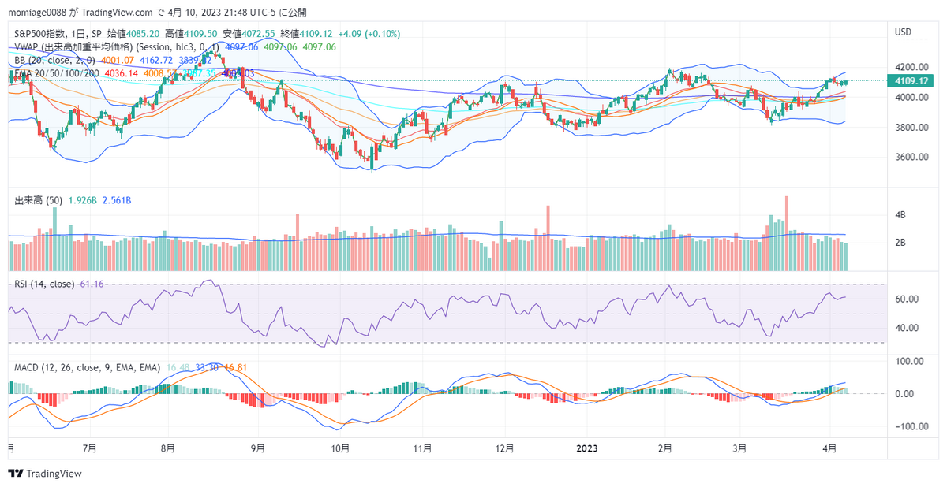The image size is (947, 487).
Task: Click the USD currency label
Action: 904,32
